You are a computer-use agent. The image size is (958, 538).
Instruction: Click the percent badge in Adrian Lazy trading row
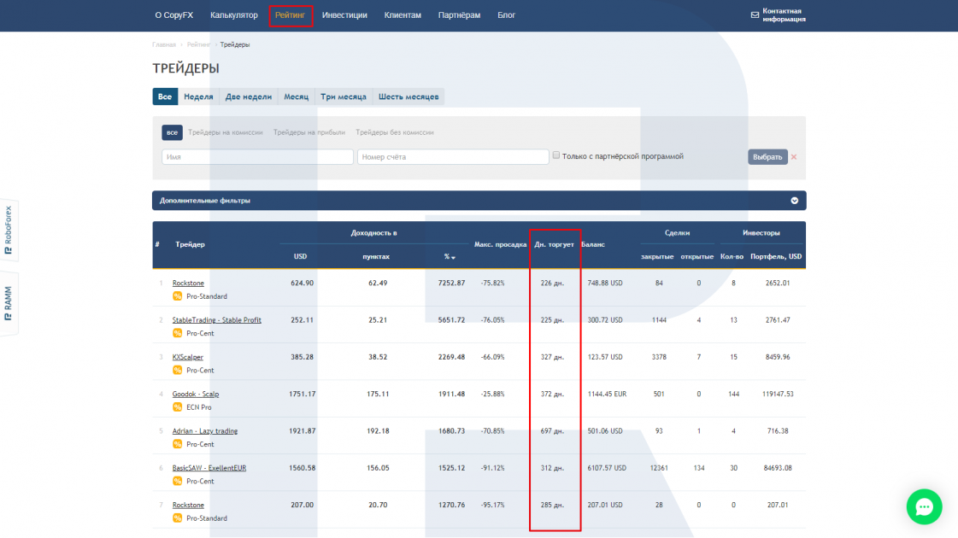point(177,445)
